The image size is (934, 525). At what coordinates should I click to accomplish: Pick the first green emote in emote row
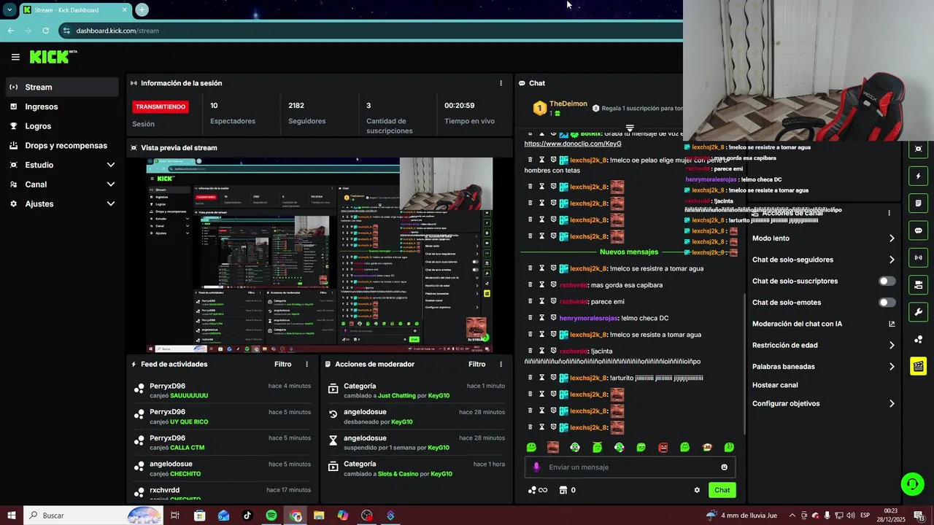point(531,447)
